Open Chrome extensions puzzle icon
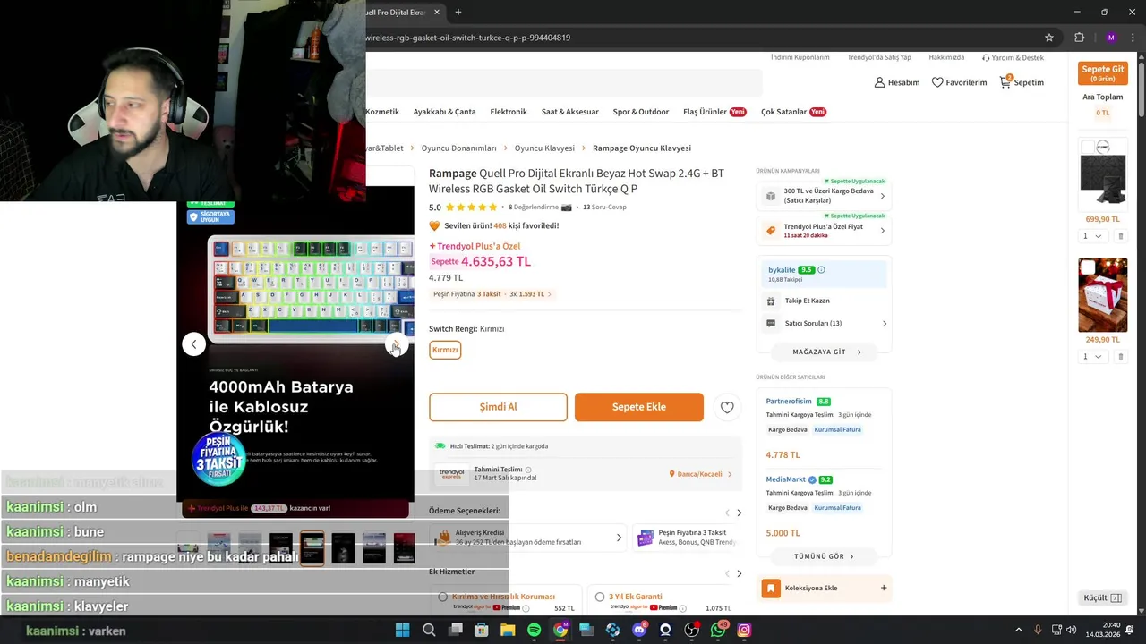 pyautogui.click(x=1079, y=38)
